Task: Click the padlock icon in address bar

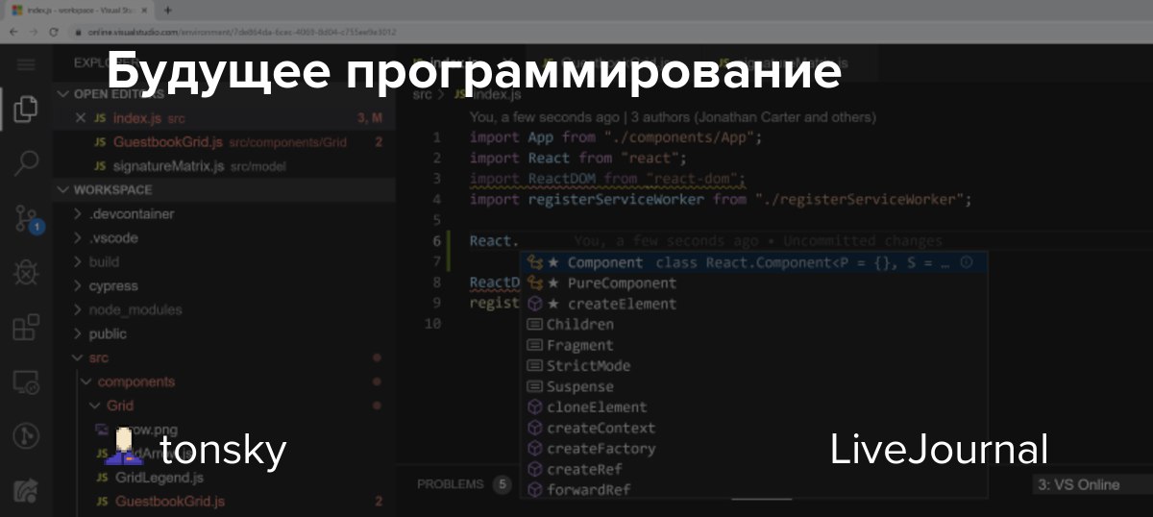Action: click(x=79, y=32)
